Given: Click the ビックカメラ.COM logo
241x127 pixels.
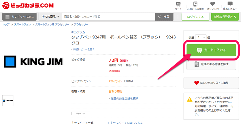Looking at the screenshot, I should (x=28, y=6).
